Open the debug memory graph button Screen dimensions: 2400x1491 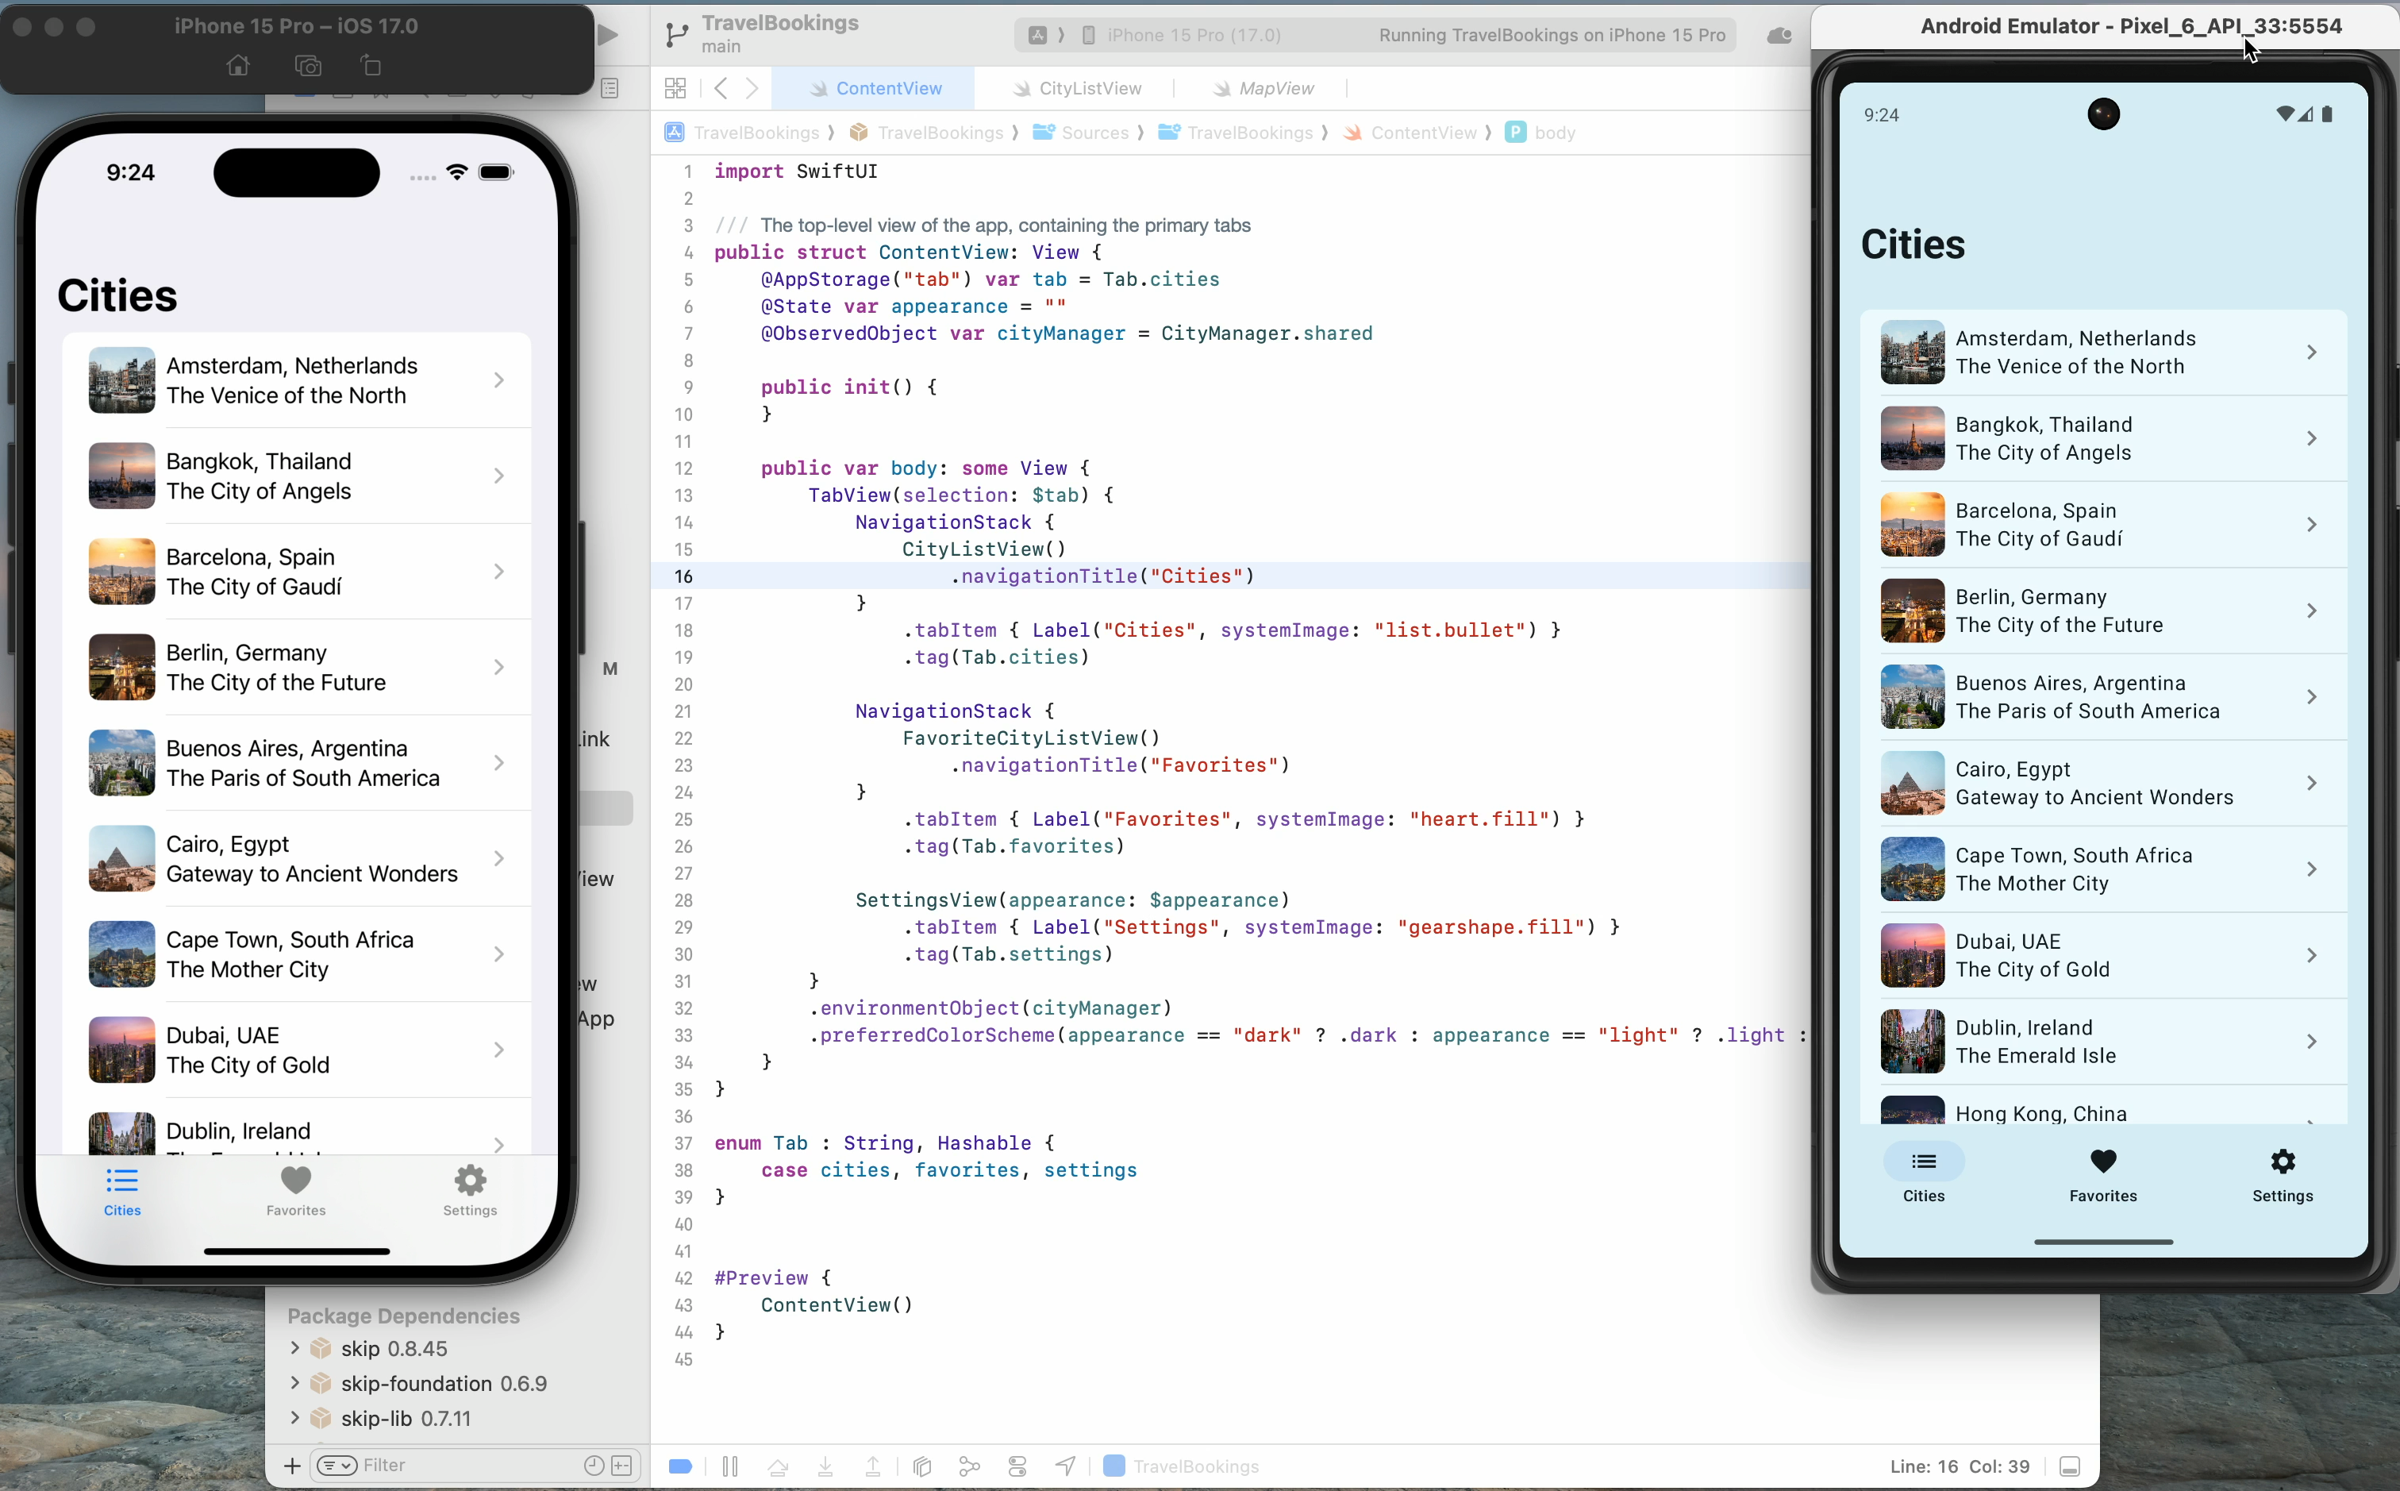(x=970, y=1466)
